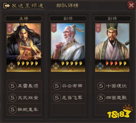Click the 群 faction badge on 张角's card
The image size is (136, 123).
click(x=12, y=66)
